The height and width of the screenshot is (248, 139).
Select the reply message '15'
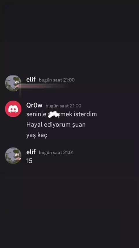[29, 161]
